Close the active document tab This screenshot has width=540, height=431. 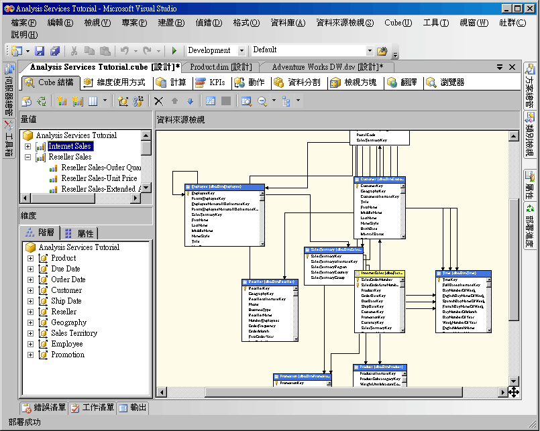(512, 67)
